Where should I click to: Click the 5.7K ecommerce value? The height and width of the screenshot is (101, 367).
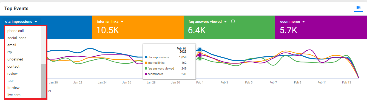[289, 30]
